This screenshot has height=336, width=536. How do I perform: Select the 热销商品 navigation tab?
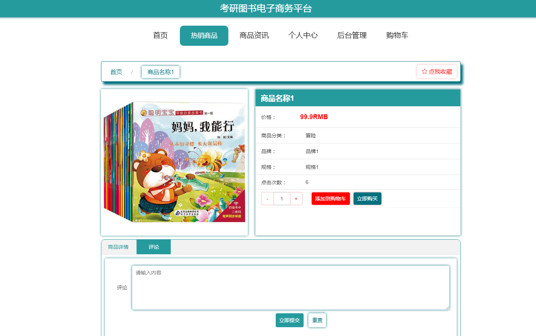coord(204,36)
